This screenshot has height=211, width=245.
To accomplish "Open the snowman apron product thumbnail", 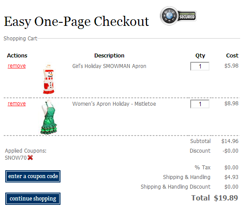I will click(x=49, y=79).
